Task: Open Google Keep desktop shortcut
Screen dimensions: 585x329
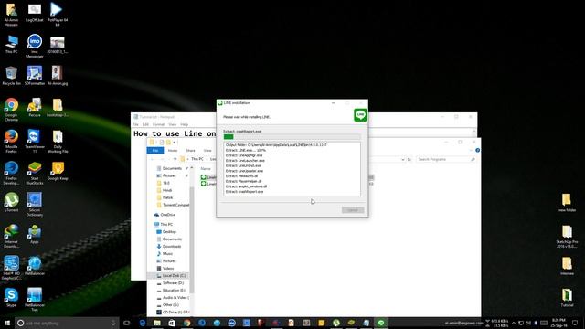Action: coord(58,171)
